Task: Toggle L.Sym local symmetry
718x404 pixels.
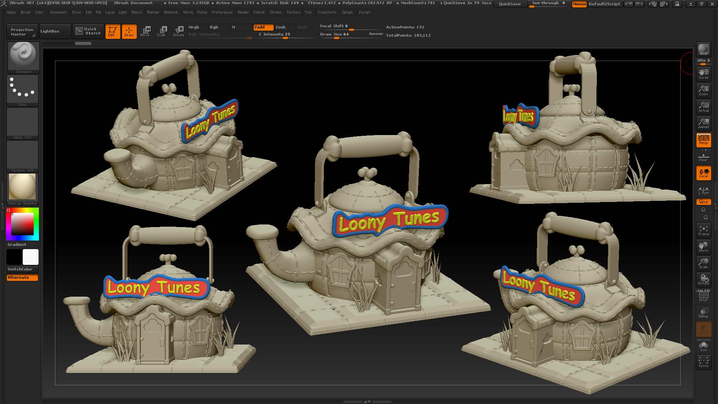Action: [703, 190]
